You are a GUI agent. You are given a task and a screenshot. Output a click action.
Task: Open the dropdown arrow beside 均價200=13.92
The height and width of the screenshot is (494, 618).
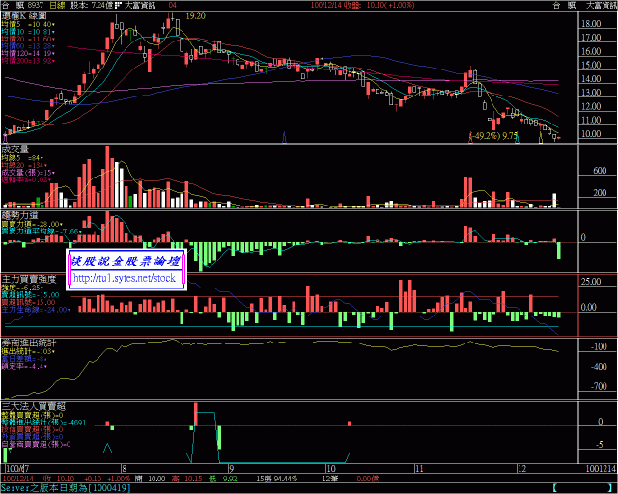click(x=53, y=61)
